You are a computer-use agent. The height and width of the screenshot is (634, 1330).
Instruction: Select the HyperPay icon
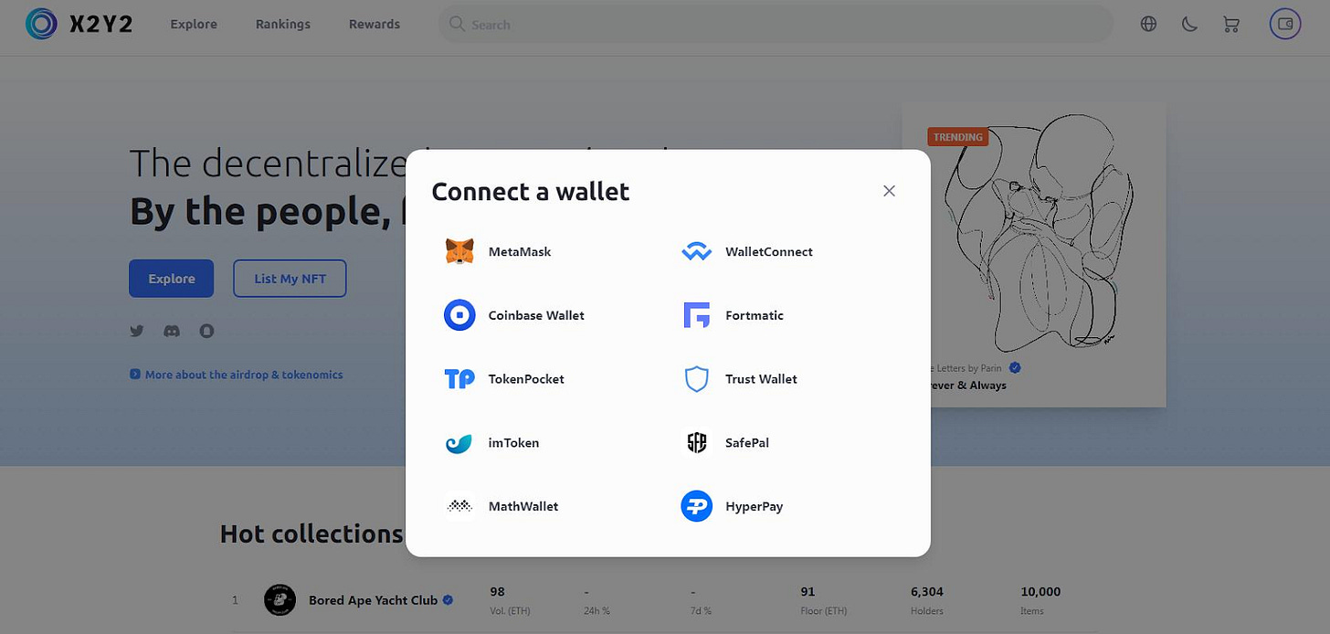click(x=697, y=506)
